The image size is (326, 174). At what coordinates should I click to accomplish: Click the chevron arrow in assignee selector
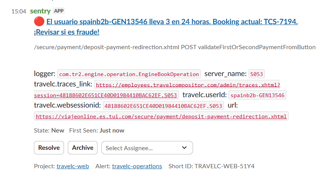(184, 148)
